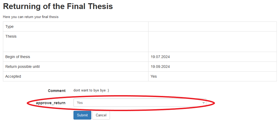Click the bold 'Comment' label
Viewport: 280px width, 123px height.
[57, 91]
